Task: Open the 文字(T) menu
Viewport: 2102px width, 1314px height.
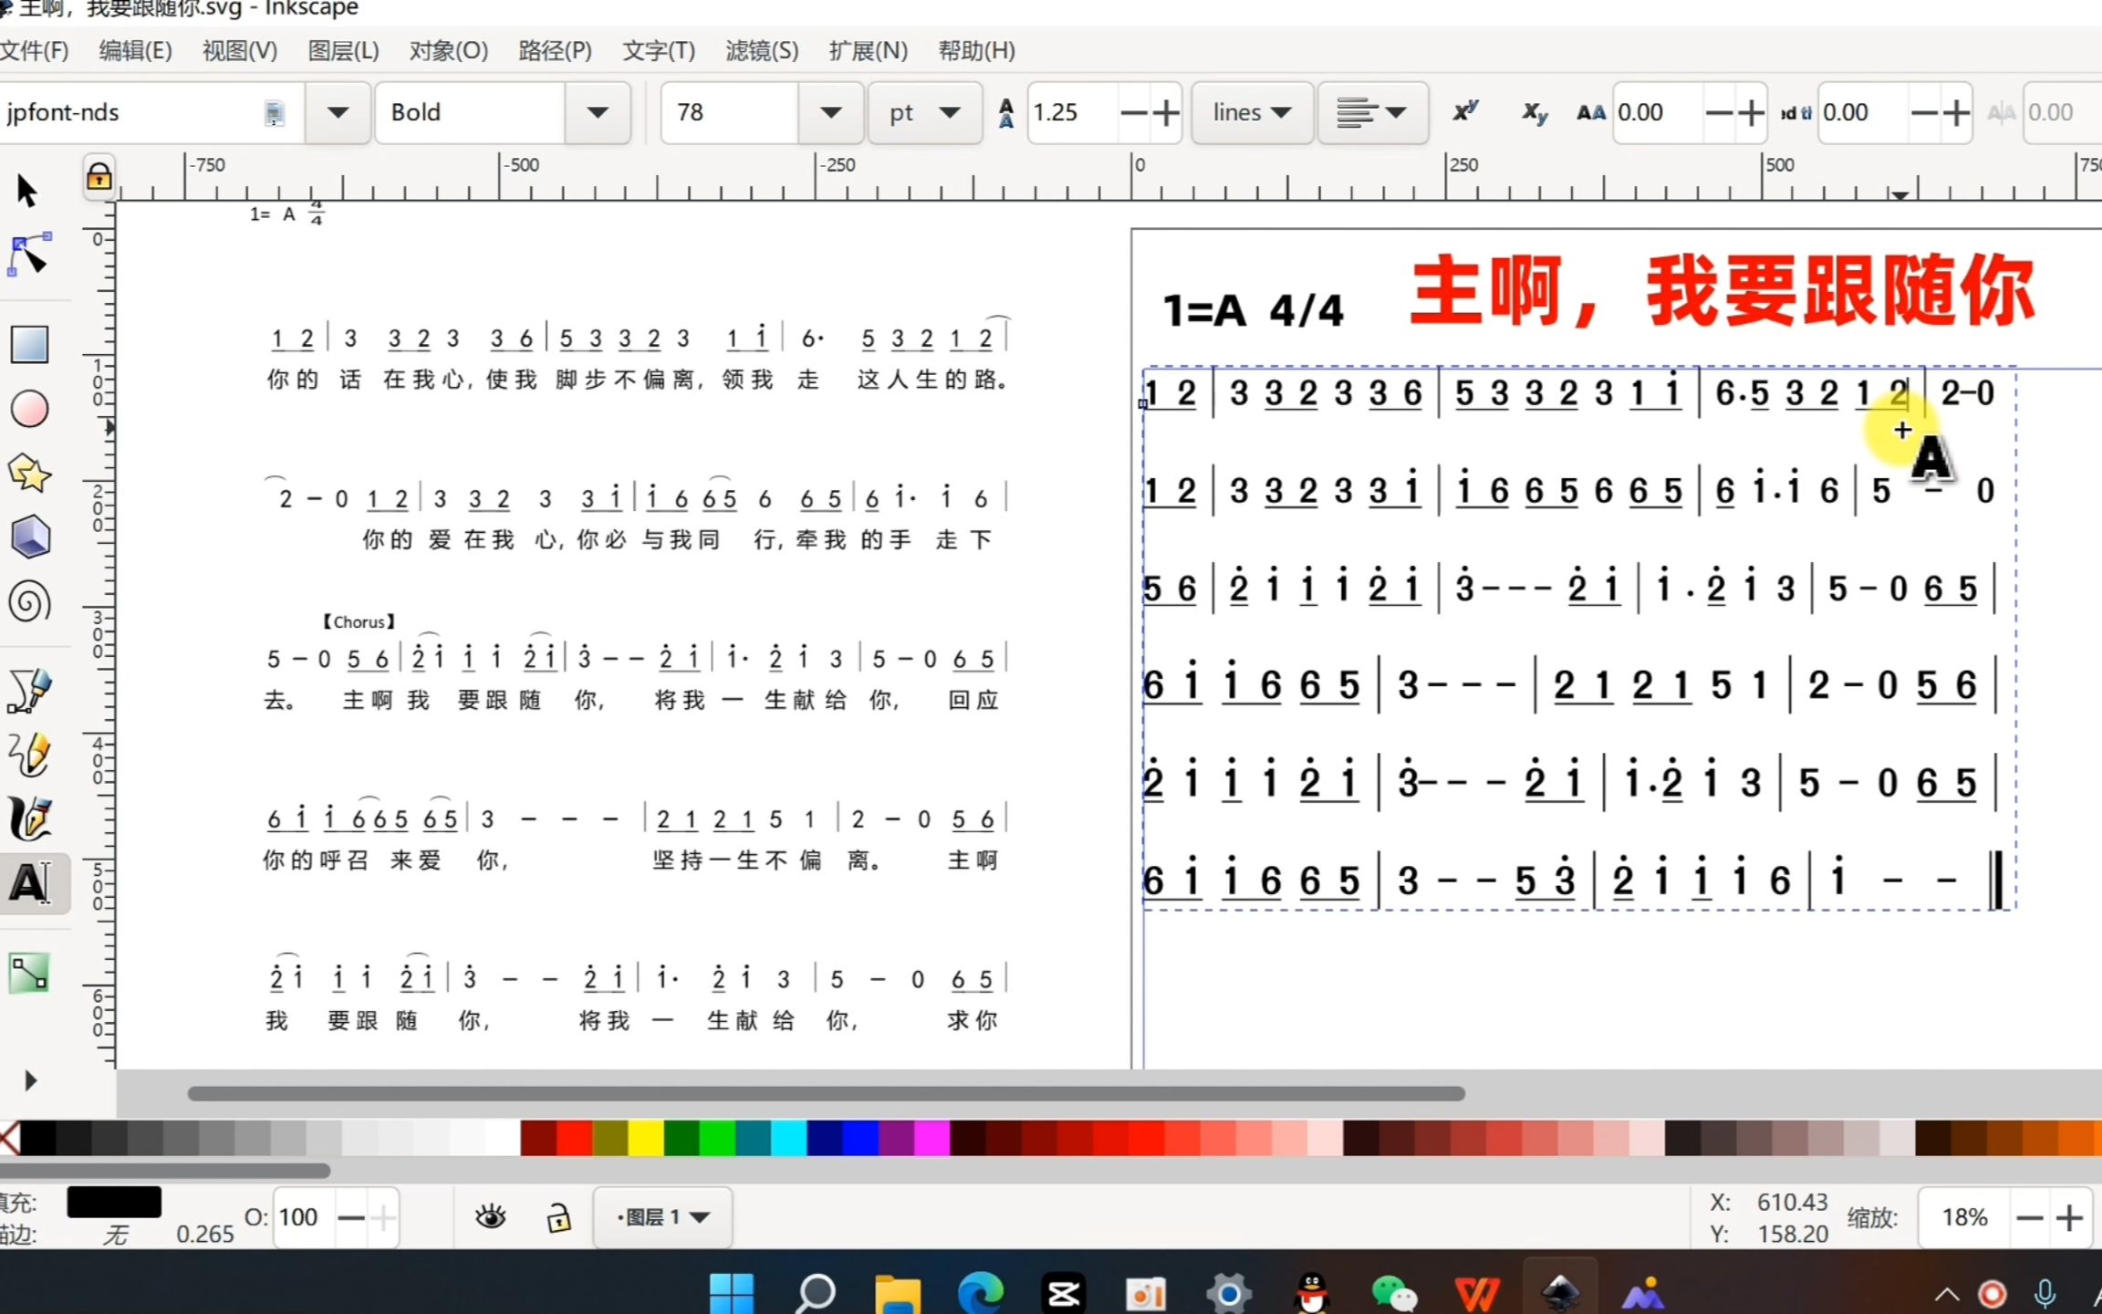Action: (x=659, y=50)
